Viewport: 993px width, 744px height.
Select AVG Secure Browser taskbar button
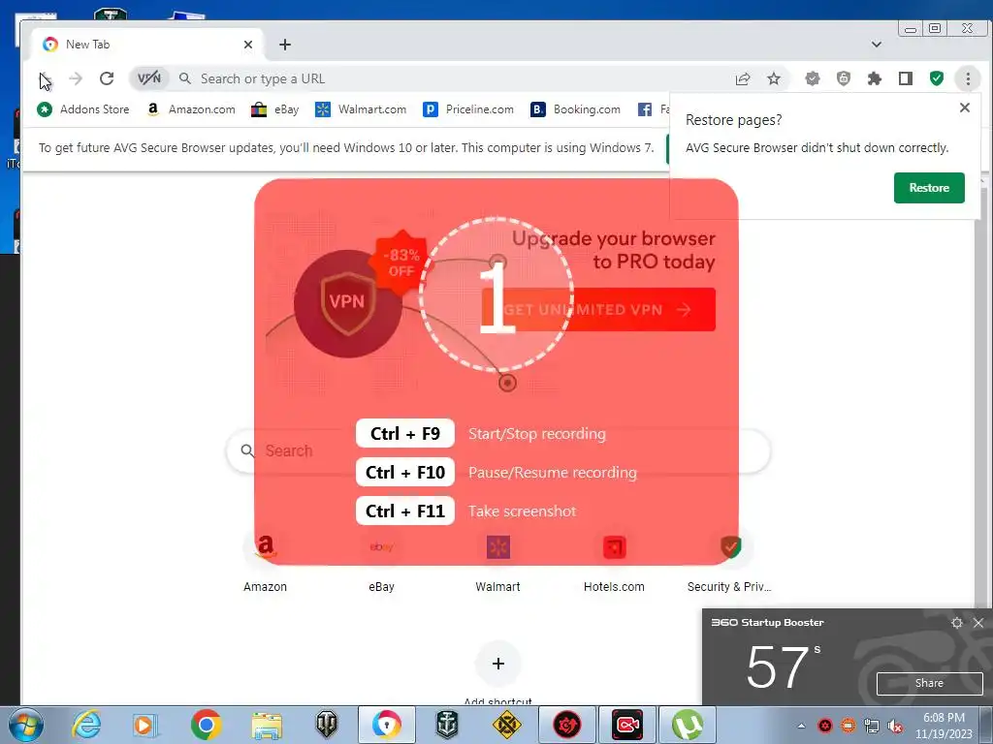(x=387, y=725)
